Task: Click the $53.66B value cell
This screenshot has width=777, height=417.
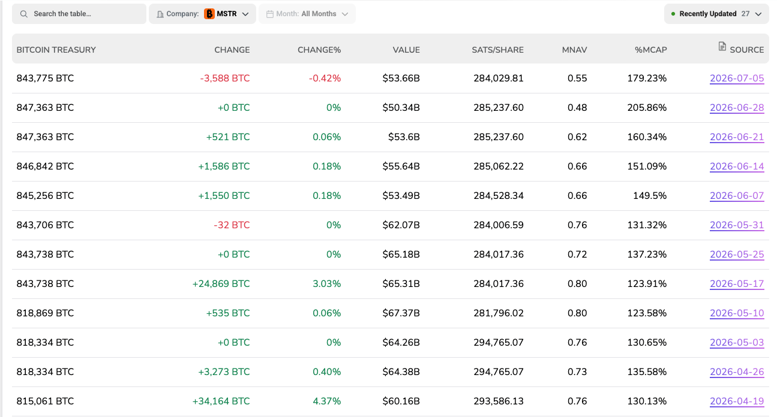Action: [x=401, y=78]
